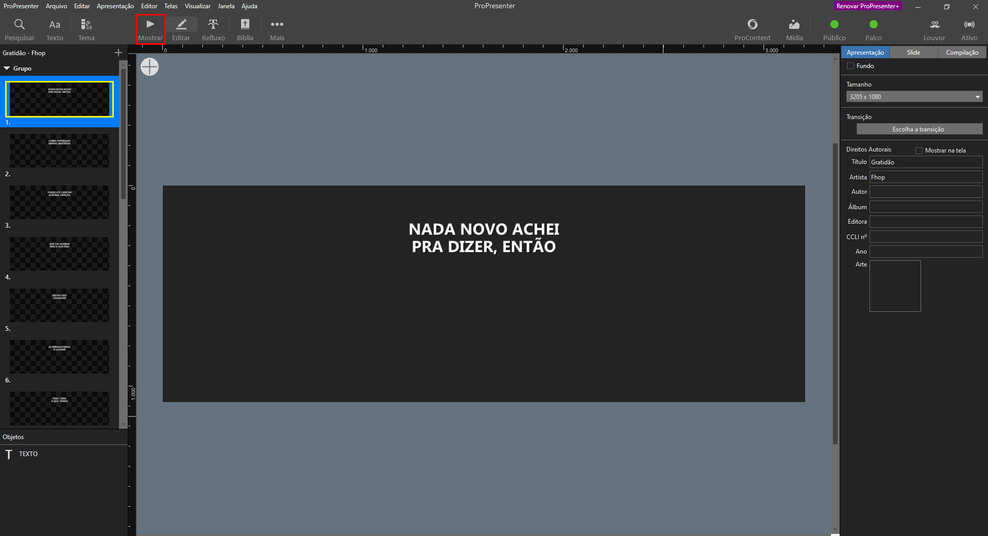The image size is (988, 536).
Task: Switch to the Apresentação tab
Action: pyautogui.click(x=865, y=53)
